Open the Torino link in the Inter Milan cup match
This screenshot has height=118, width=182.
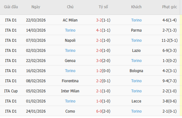[136, 91]
